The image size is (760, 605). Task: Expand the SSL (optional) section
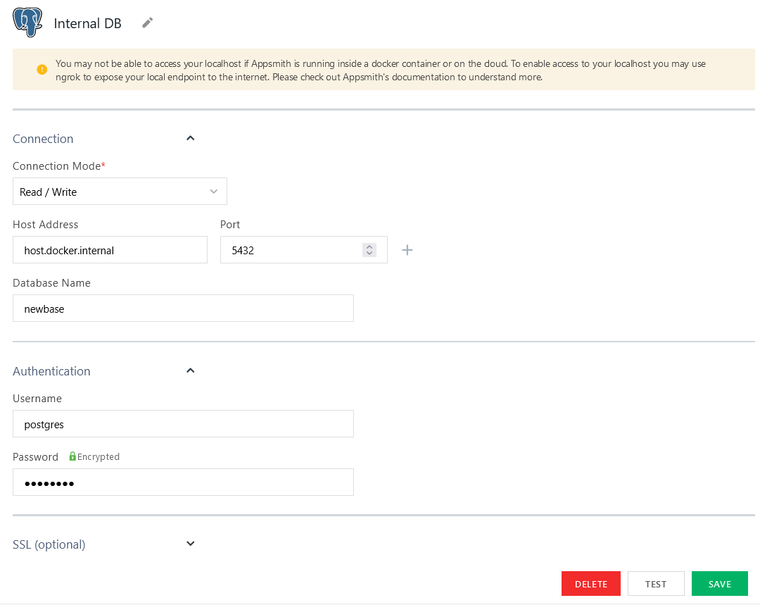[190, 544]
